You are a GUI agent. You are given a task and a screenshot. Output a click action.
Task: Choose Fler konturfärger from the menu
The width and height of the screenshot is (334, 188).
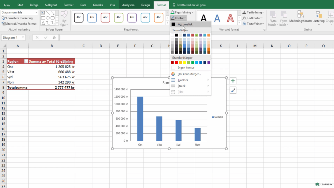click(x=189, y=74)
